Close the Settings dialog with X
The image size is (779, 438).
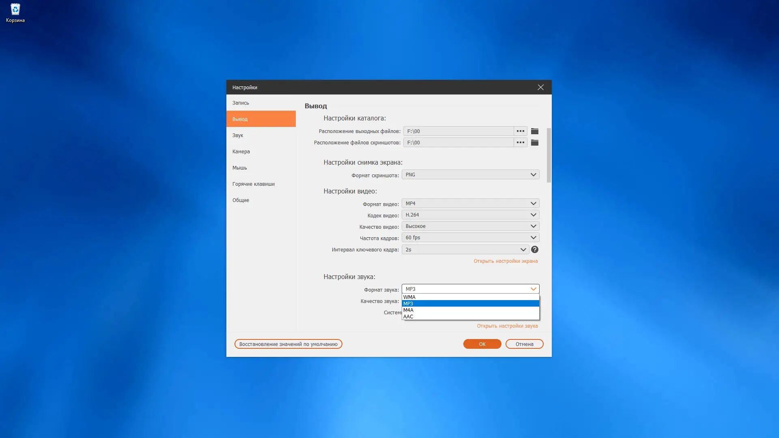540,87
